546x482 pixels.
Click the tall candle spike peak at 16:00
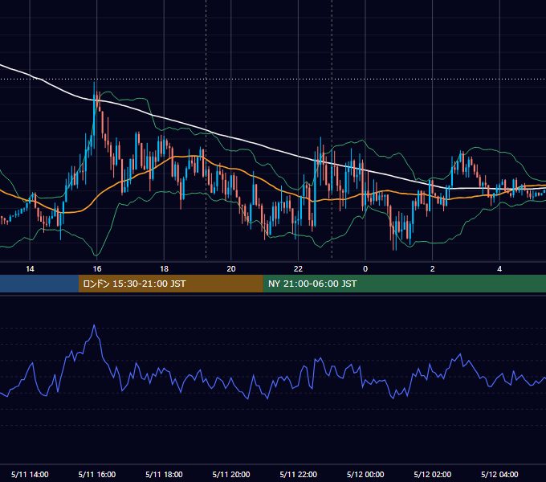(x=94, y=84)
